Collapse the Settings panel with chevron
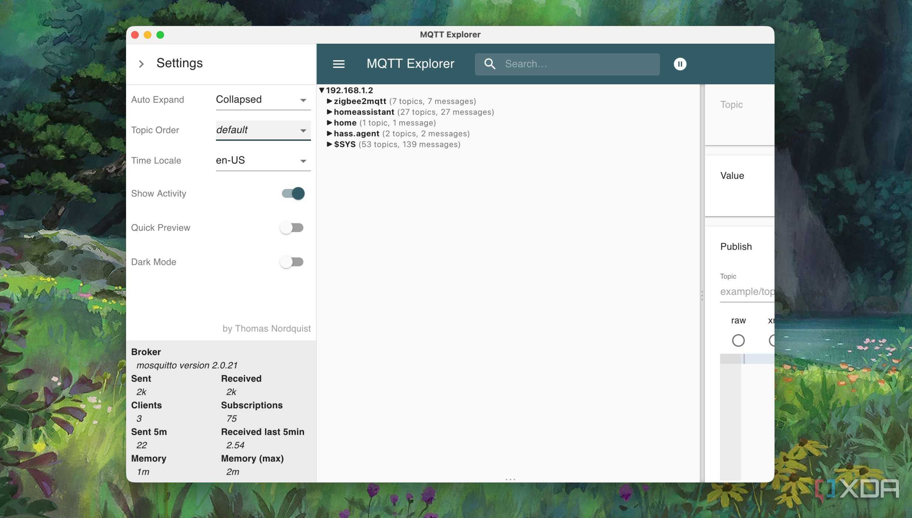Viewport: 912px width, 518px height. click(x=141, y=64)
